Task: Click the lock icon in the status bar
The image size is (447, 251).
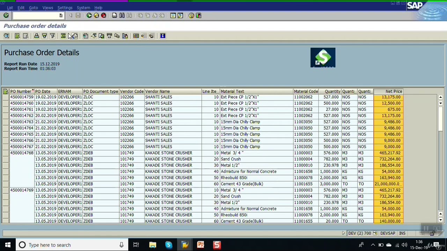Action: 432,233
